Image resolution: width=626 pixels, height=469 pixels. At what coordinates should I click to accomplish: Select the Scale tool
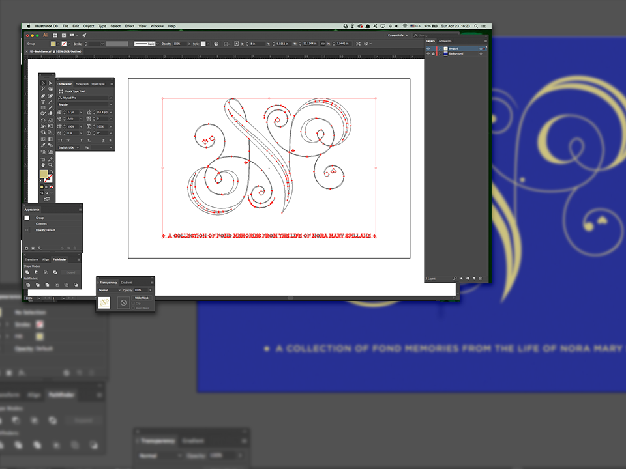(50, 120)
